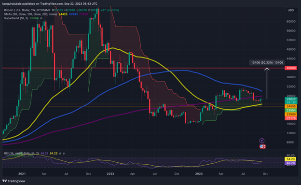301x185 pixels.
Task: Select the Bitcoin / U.S. Dollar symbol legend
Action: click(27, 10)
